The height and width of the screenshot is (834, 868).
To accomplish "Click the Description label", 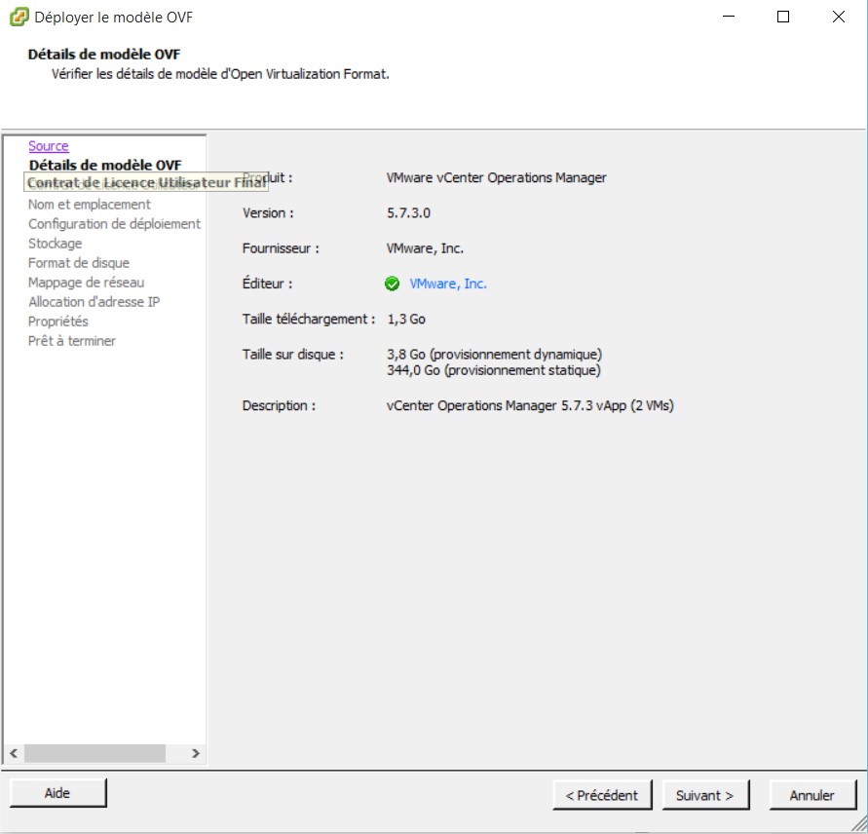I will [x=279, y=405].
